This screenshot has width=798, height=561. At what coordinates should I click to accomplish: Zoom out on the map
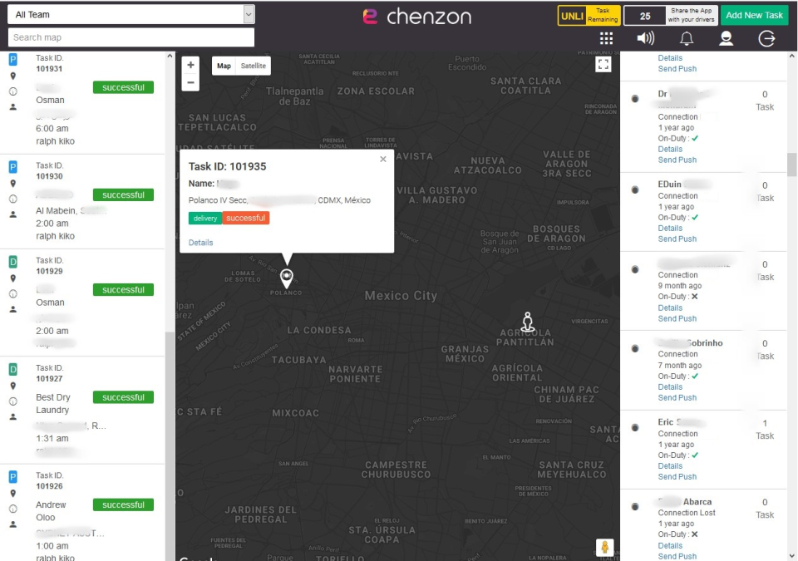190,82
